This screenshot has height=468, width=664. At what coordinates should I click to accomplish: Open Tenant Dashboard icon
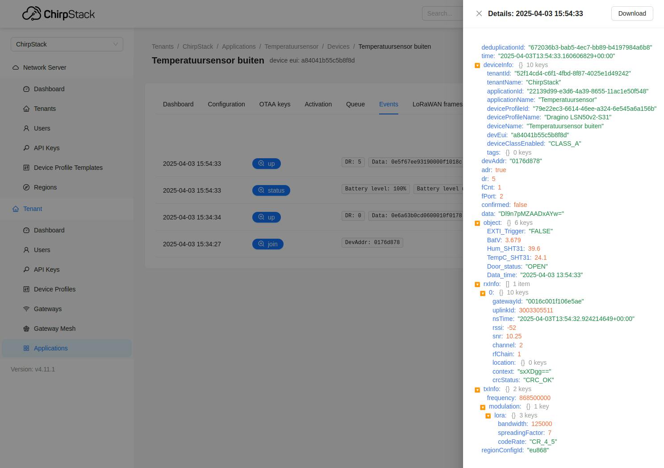click(26, 230)
